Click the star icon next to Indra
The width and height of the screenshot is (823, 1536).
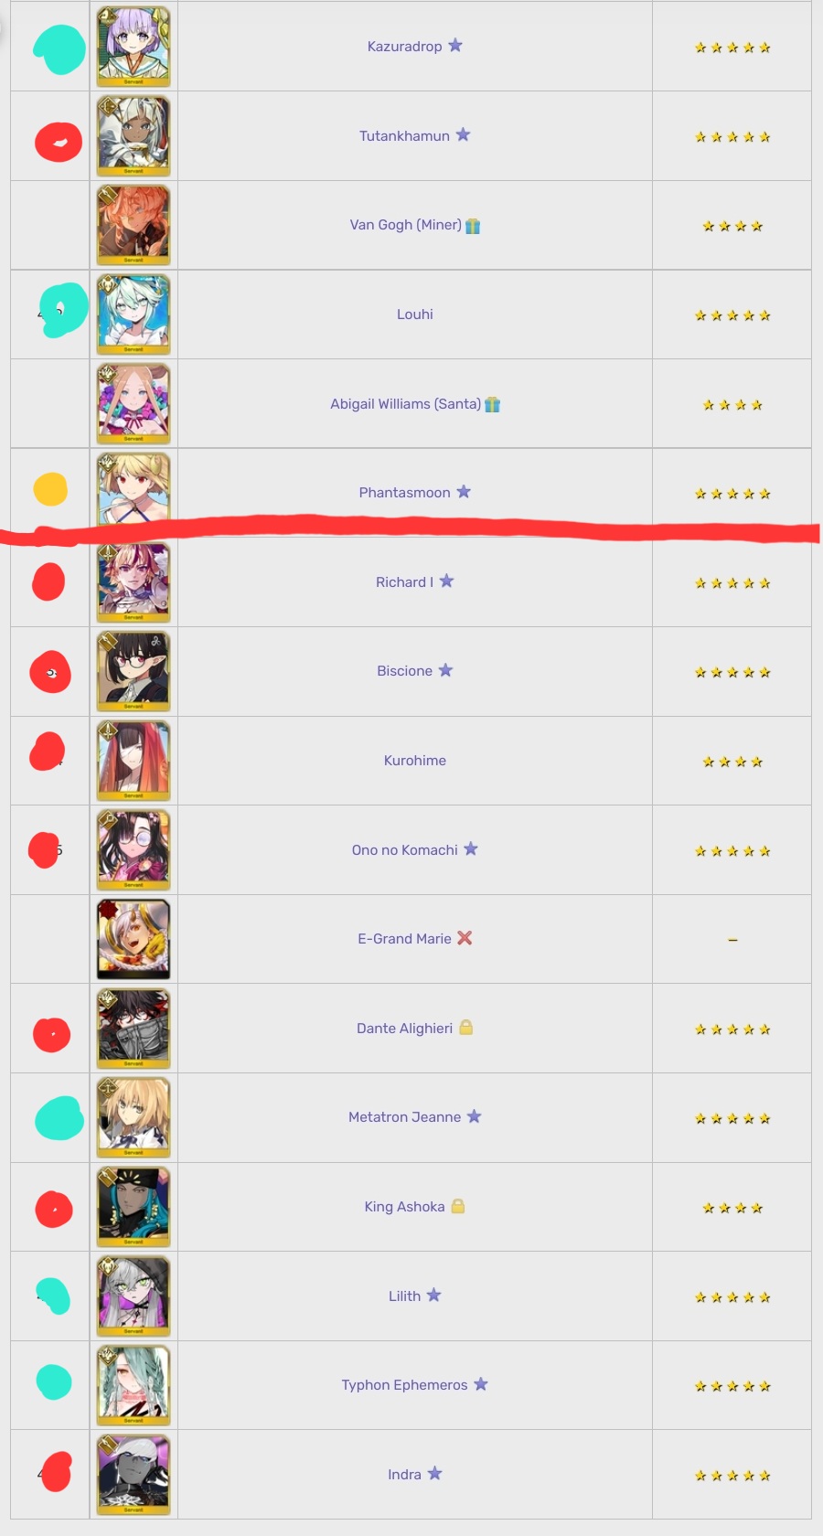click(434, 1474)
